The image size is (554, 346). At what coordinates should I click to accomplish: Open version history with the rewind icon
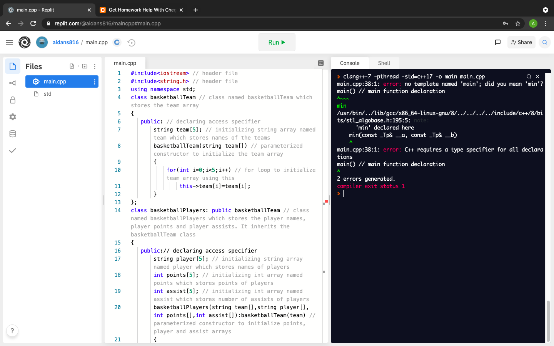(131, 43)
